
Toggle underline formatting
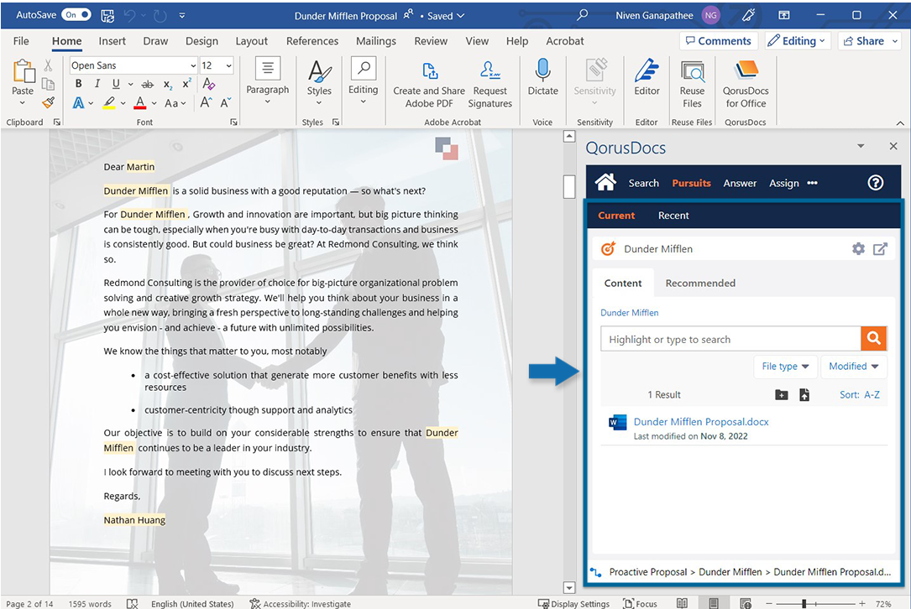tap(116, 84)
